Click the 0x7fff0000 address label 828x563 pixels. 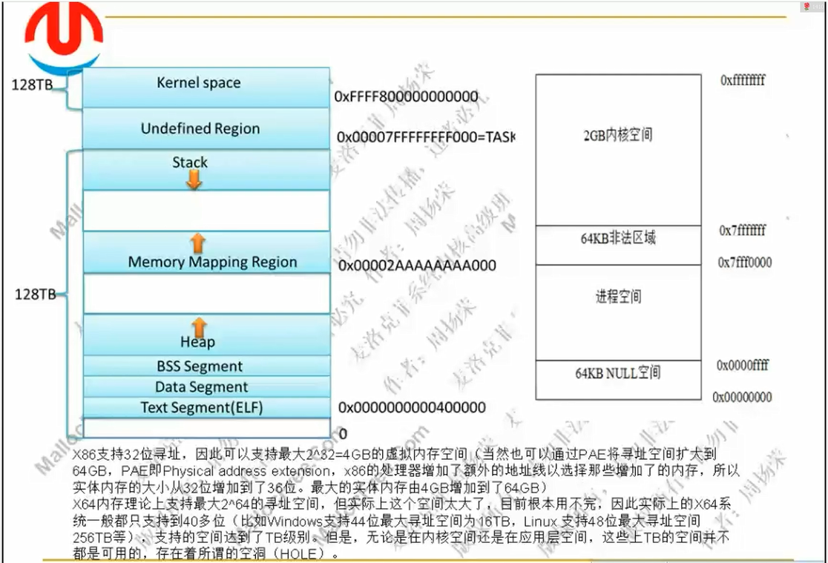tap(745, 263)
